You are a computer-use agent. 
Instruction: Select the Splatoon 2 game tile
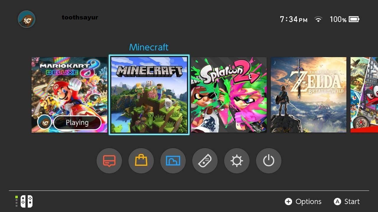229,95
